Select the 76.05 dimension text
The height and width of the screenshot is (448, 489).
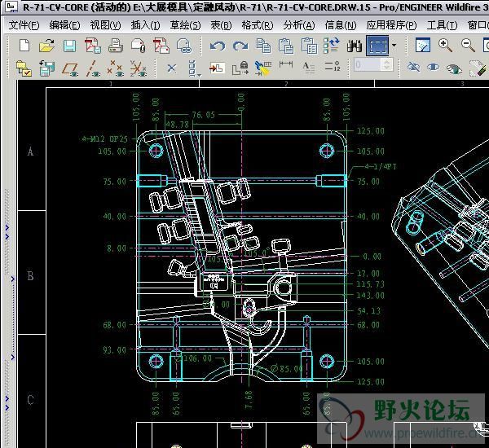[203, 115]
